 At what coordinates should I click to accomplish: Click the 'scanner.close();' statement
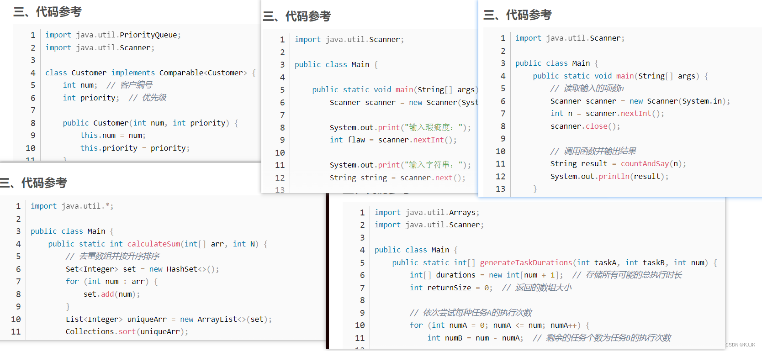[x=585, y=126]
